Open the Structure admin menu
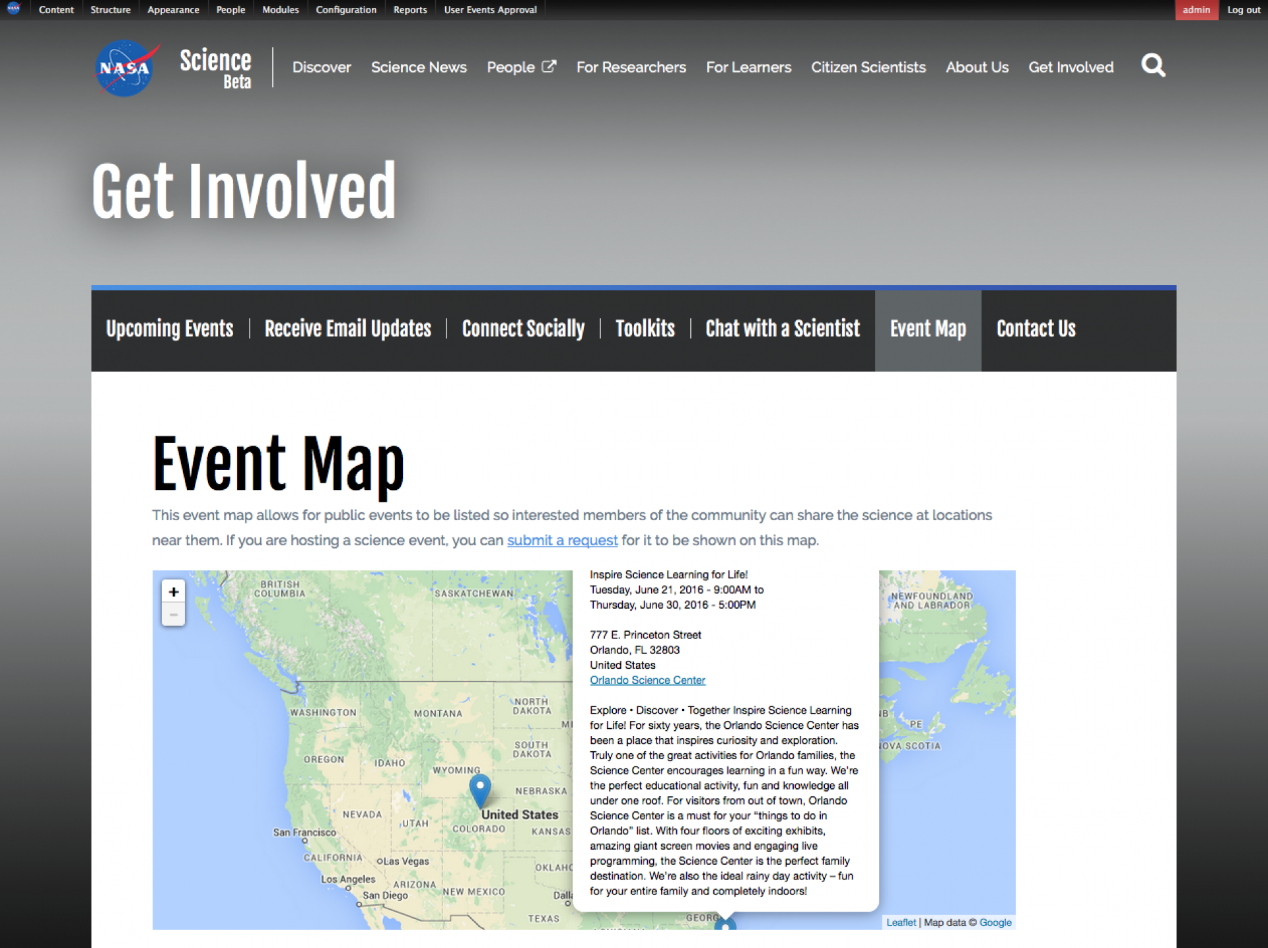 [110, 10]
